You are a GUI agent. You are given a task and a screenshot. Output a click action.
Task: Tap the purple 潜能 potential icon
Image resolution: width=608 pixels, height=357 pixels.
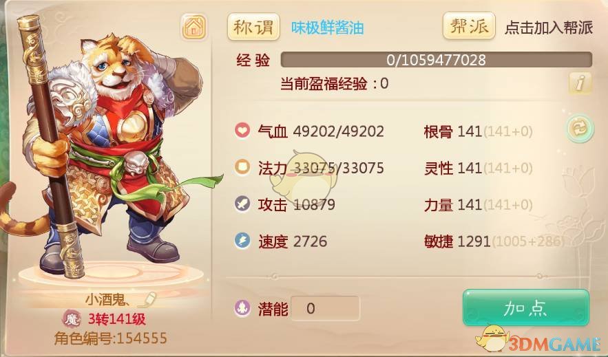242,308
